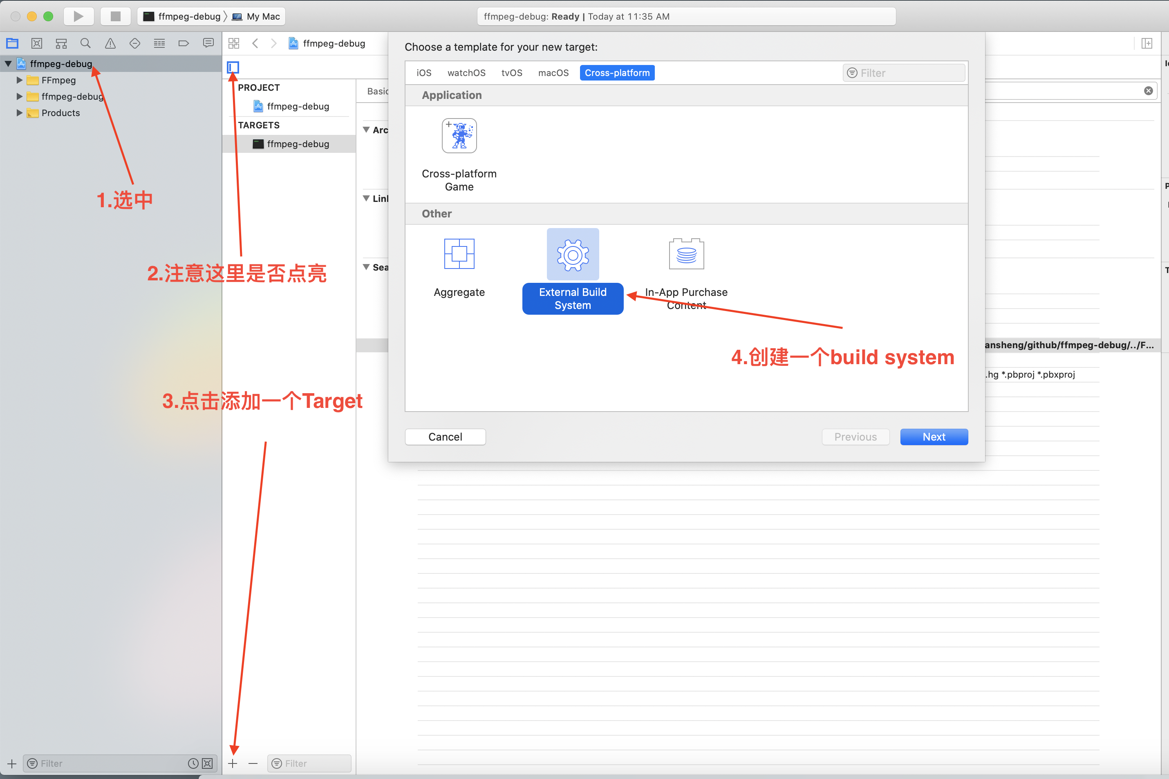
Task: Open the Symbol navigator icon
Action: [x=61, y=43]
